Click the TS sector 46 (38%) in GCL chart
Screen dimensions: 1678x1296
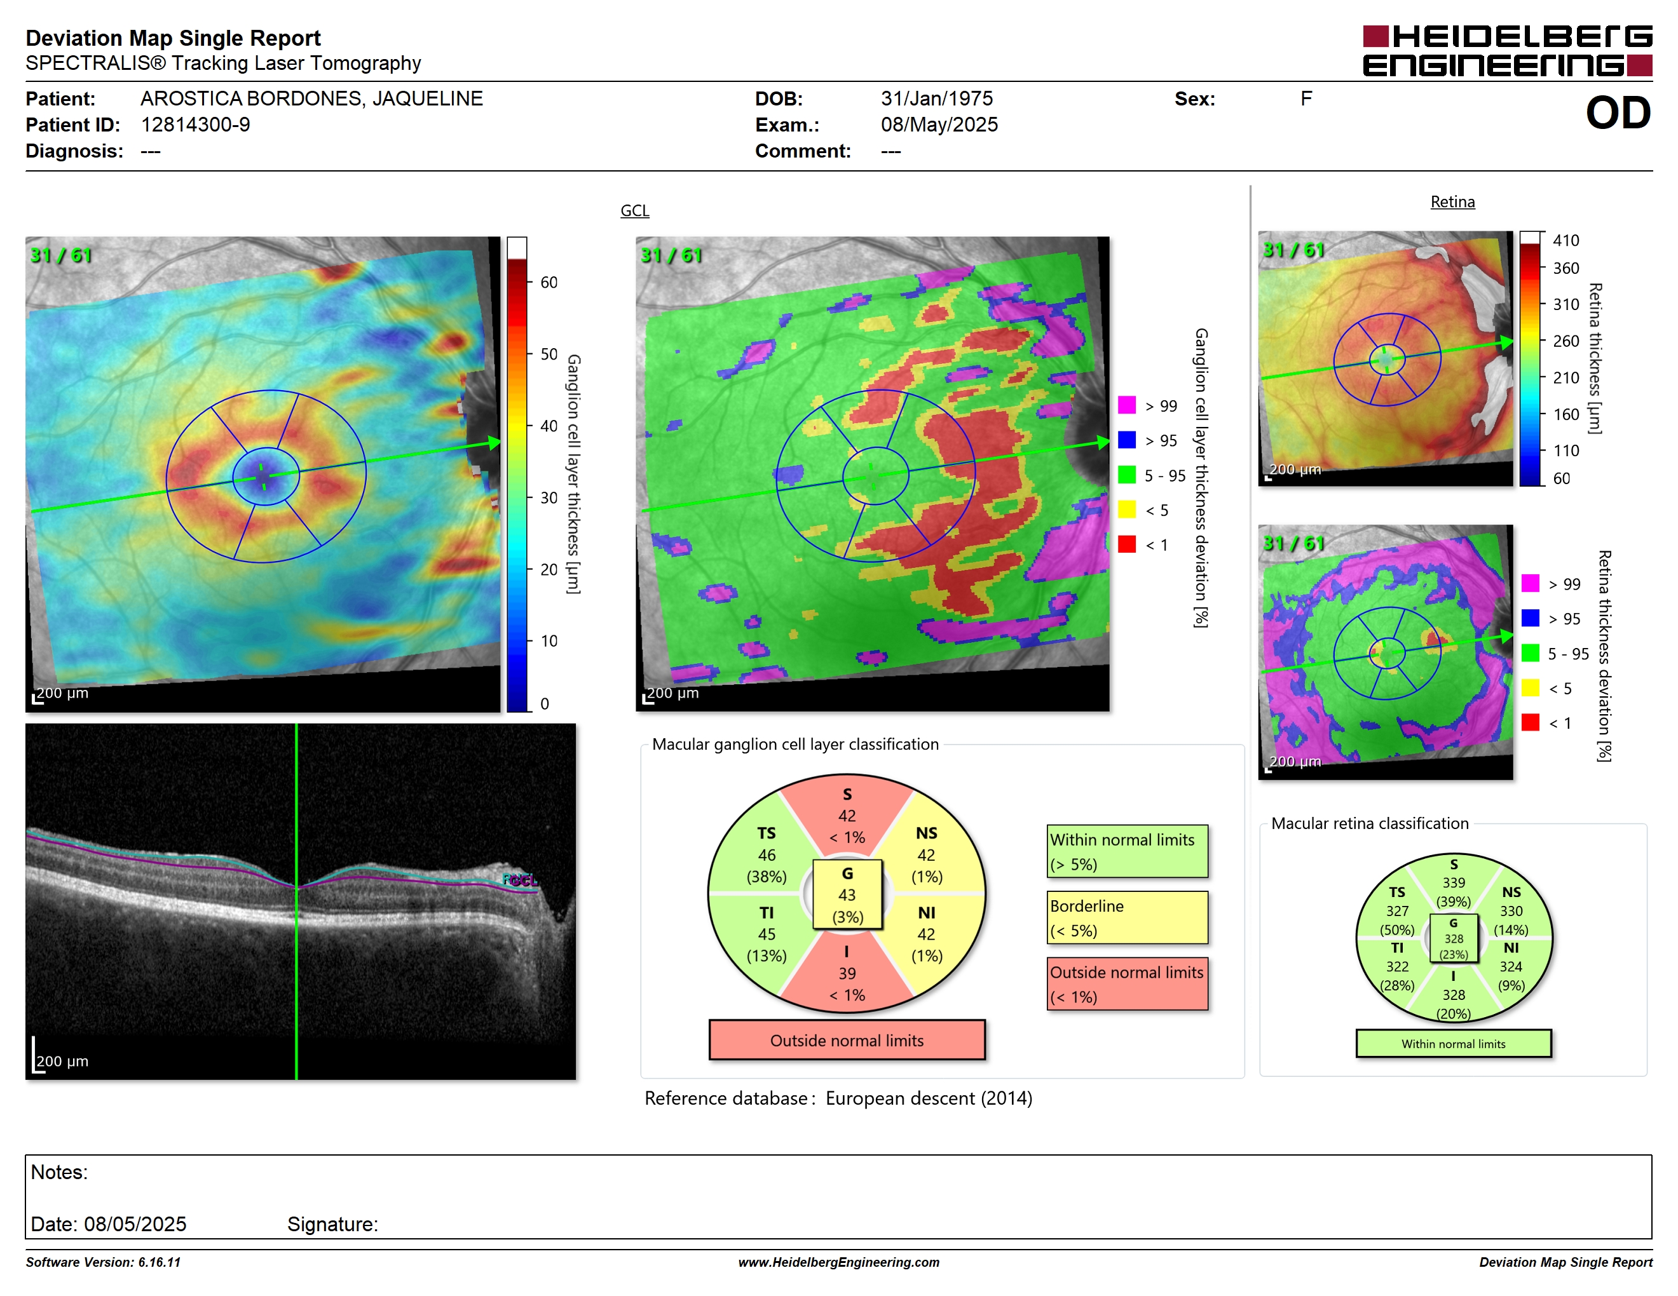click(766, 854)
